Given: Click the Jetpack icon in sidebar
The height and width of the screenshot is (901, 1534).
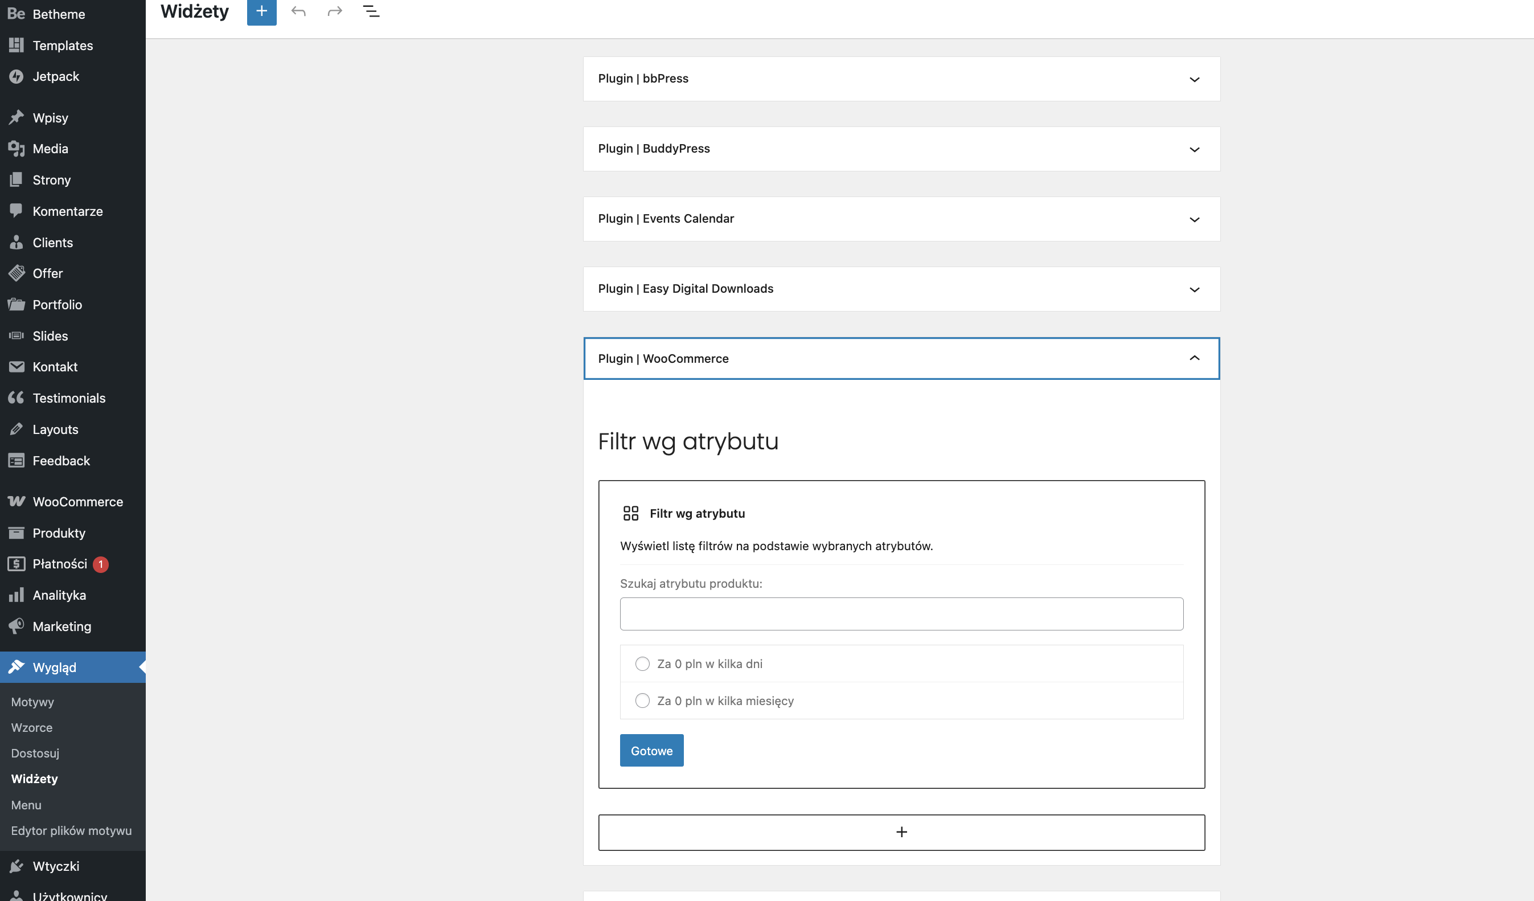Looking at the screenshot, I should click(17, 77).
